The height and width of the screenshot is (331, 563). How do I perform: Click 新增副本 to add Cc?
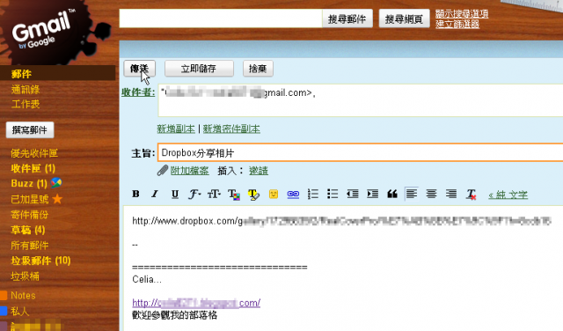click(x=176, y=129)
